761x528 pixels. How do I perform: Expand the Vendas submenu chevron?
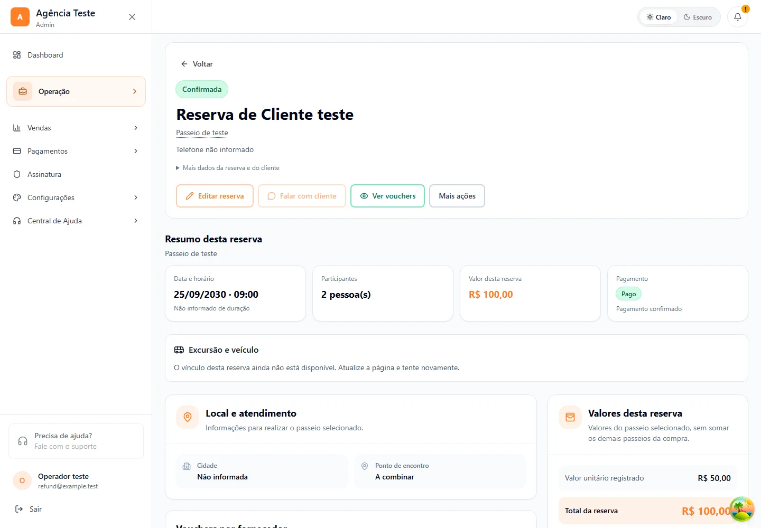tap(136, 128)
